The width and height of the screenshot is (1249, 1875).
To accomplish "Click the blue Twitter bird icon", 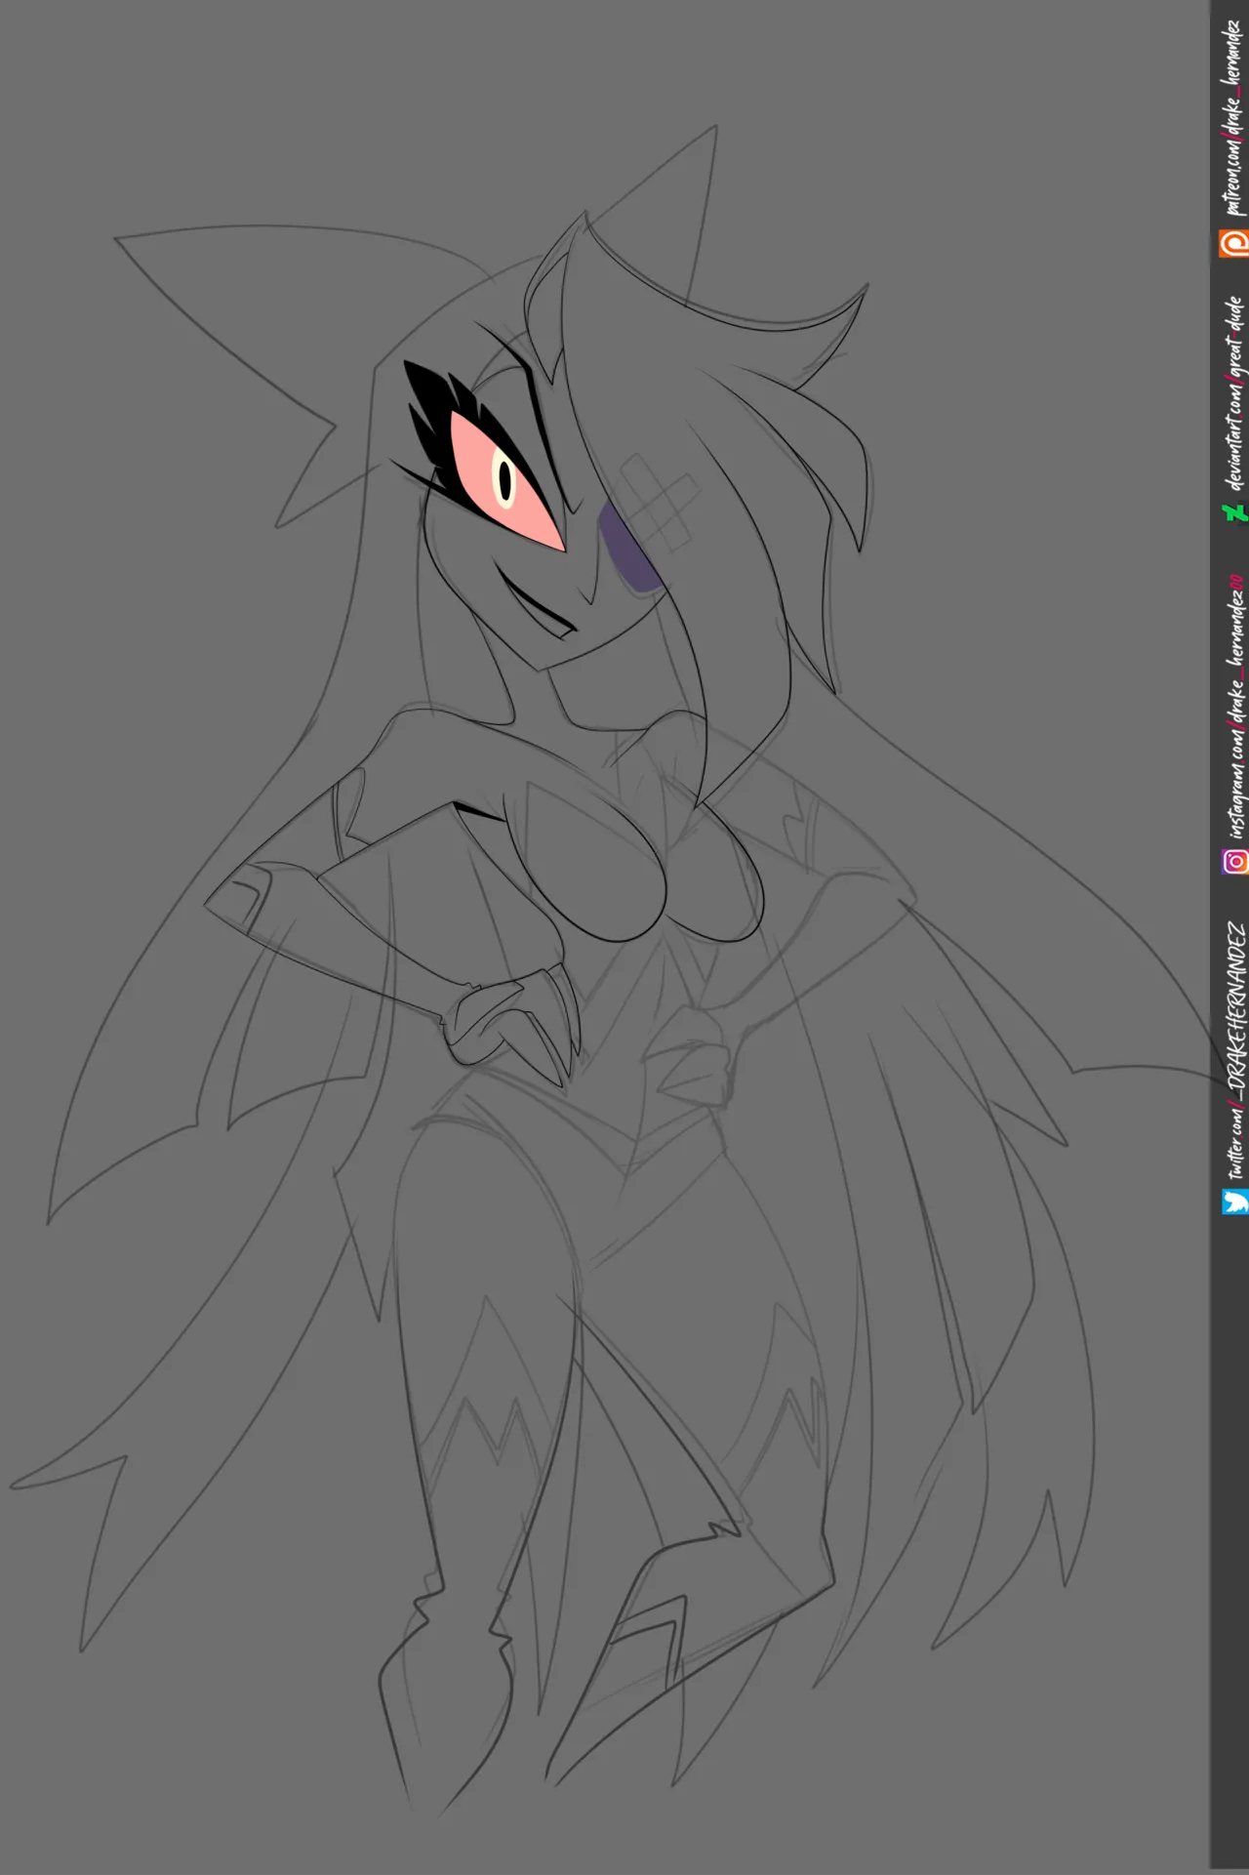I will 1234,1202.
